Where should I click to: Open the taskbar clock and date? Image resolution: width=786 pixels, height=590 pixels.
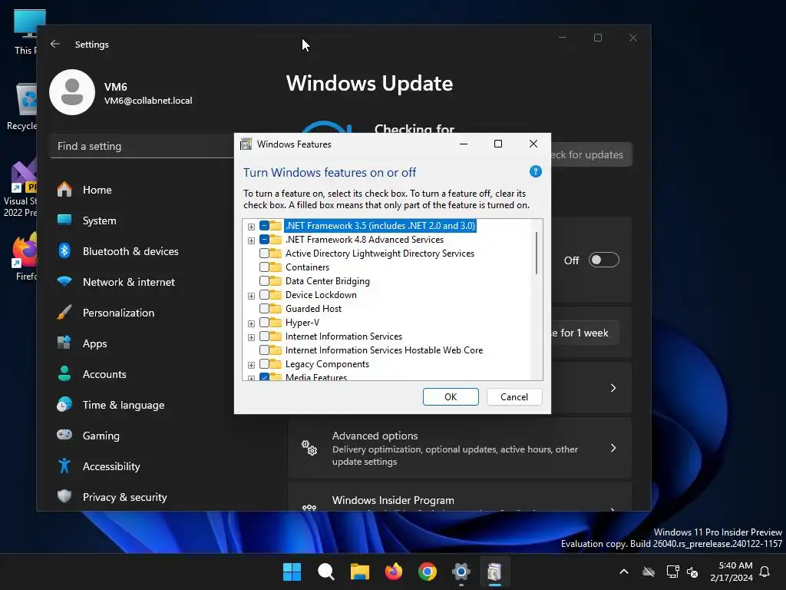coord(732,572)
